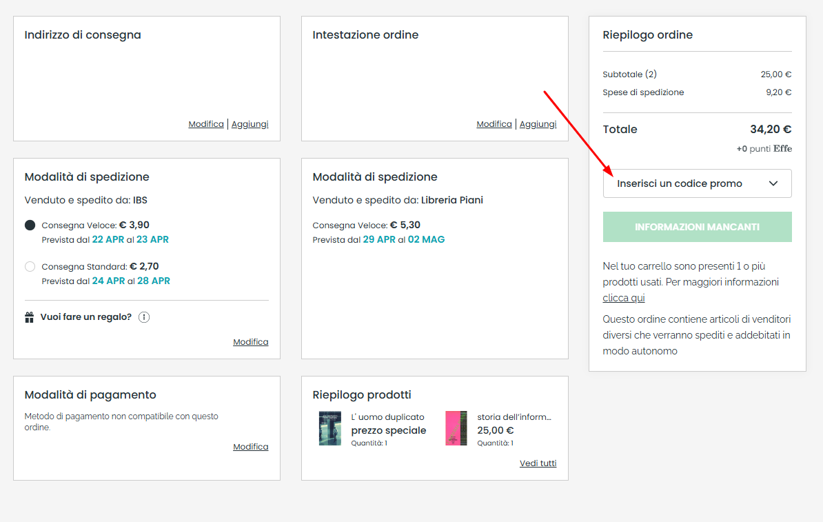Click the gift box icon
The width and height of the screenshot is (823, 522).
30,318
